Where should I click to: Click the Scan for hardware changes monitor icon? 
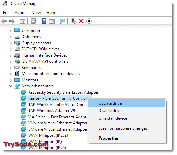pos(63,21)
